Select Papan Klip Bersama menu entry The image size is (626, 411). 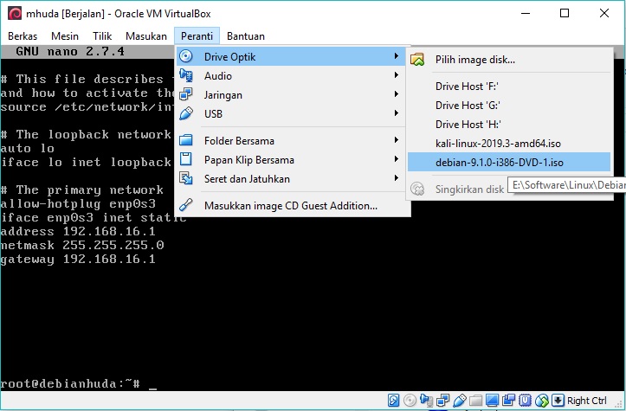[290, 159]
